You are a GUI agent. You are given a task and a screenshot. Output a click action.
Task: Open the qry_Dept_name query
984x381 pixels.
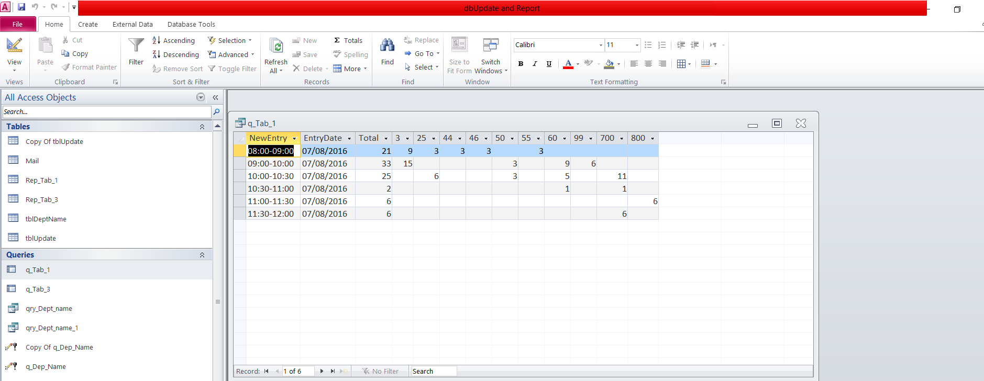click(x=49, y=308)
